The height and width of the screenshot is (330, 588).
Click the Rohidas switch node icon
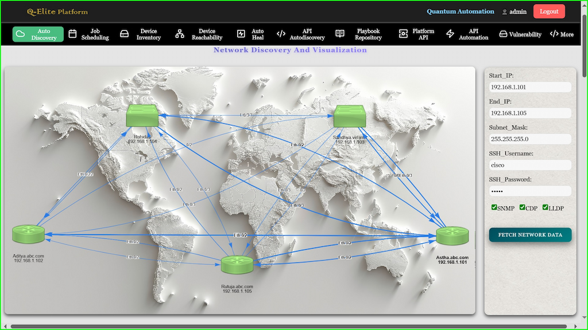click(143, 116)
